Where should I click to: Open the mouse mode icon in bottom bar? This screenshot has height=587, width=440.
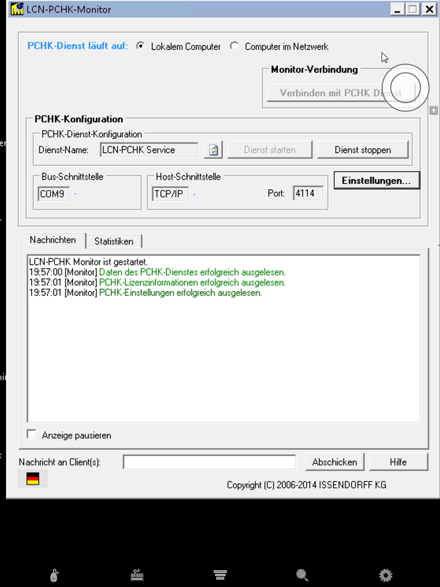pos(54,575)
